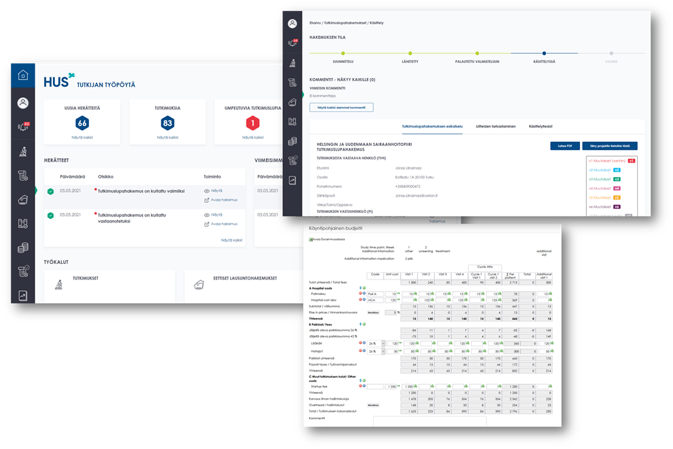Open the coin stack icon in the dashboard sidebar
Viewport: 673px width, 449px height.
(22, 248)
